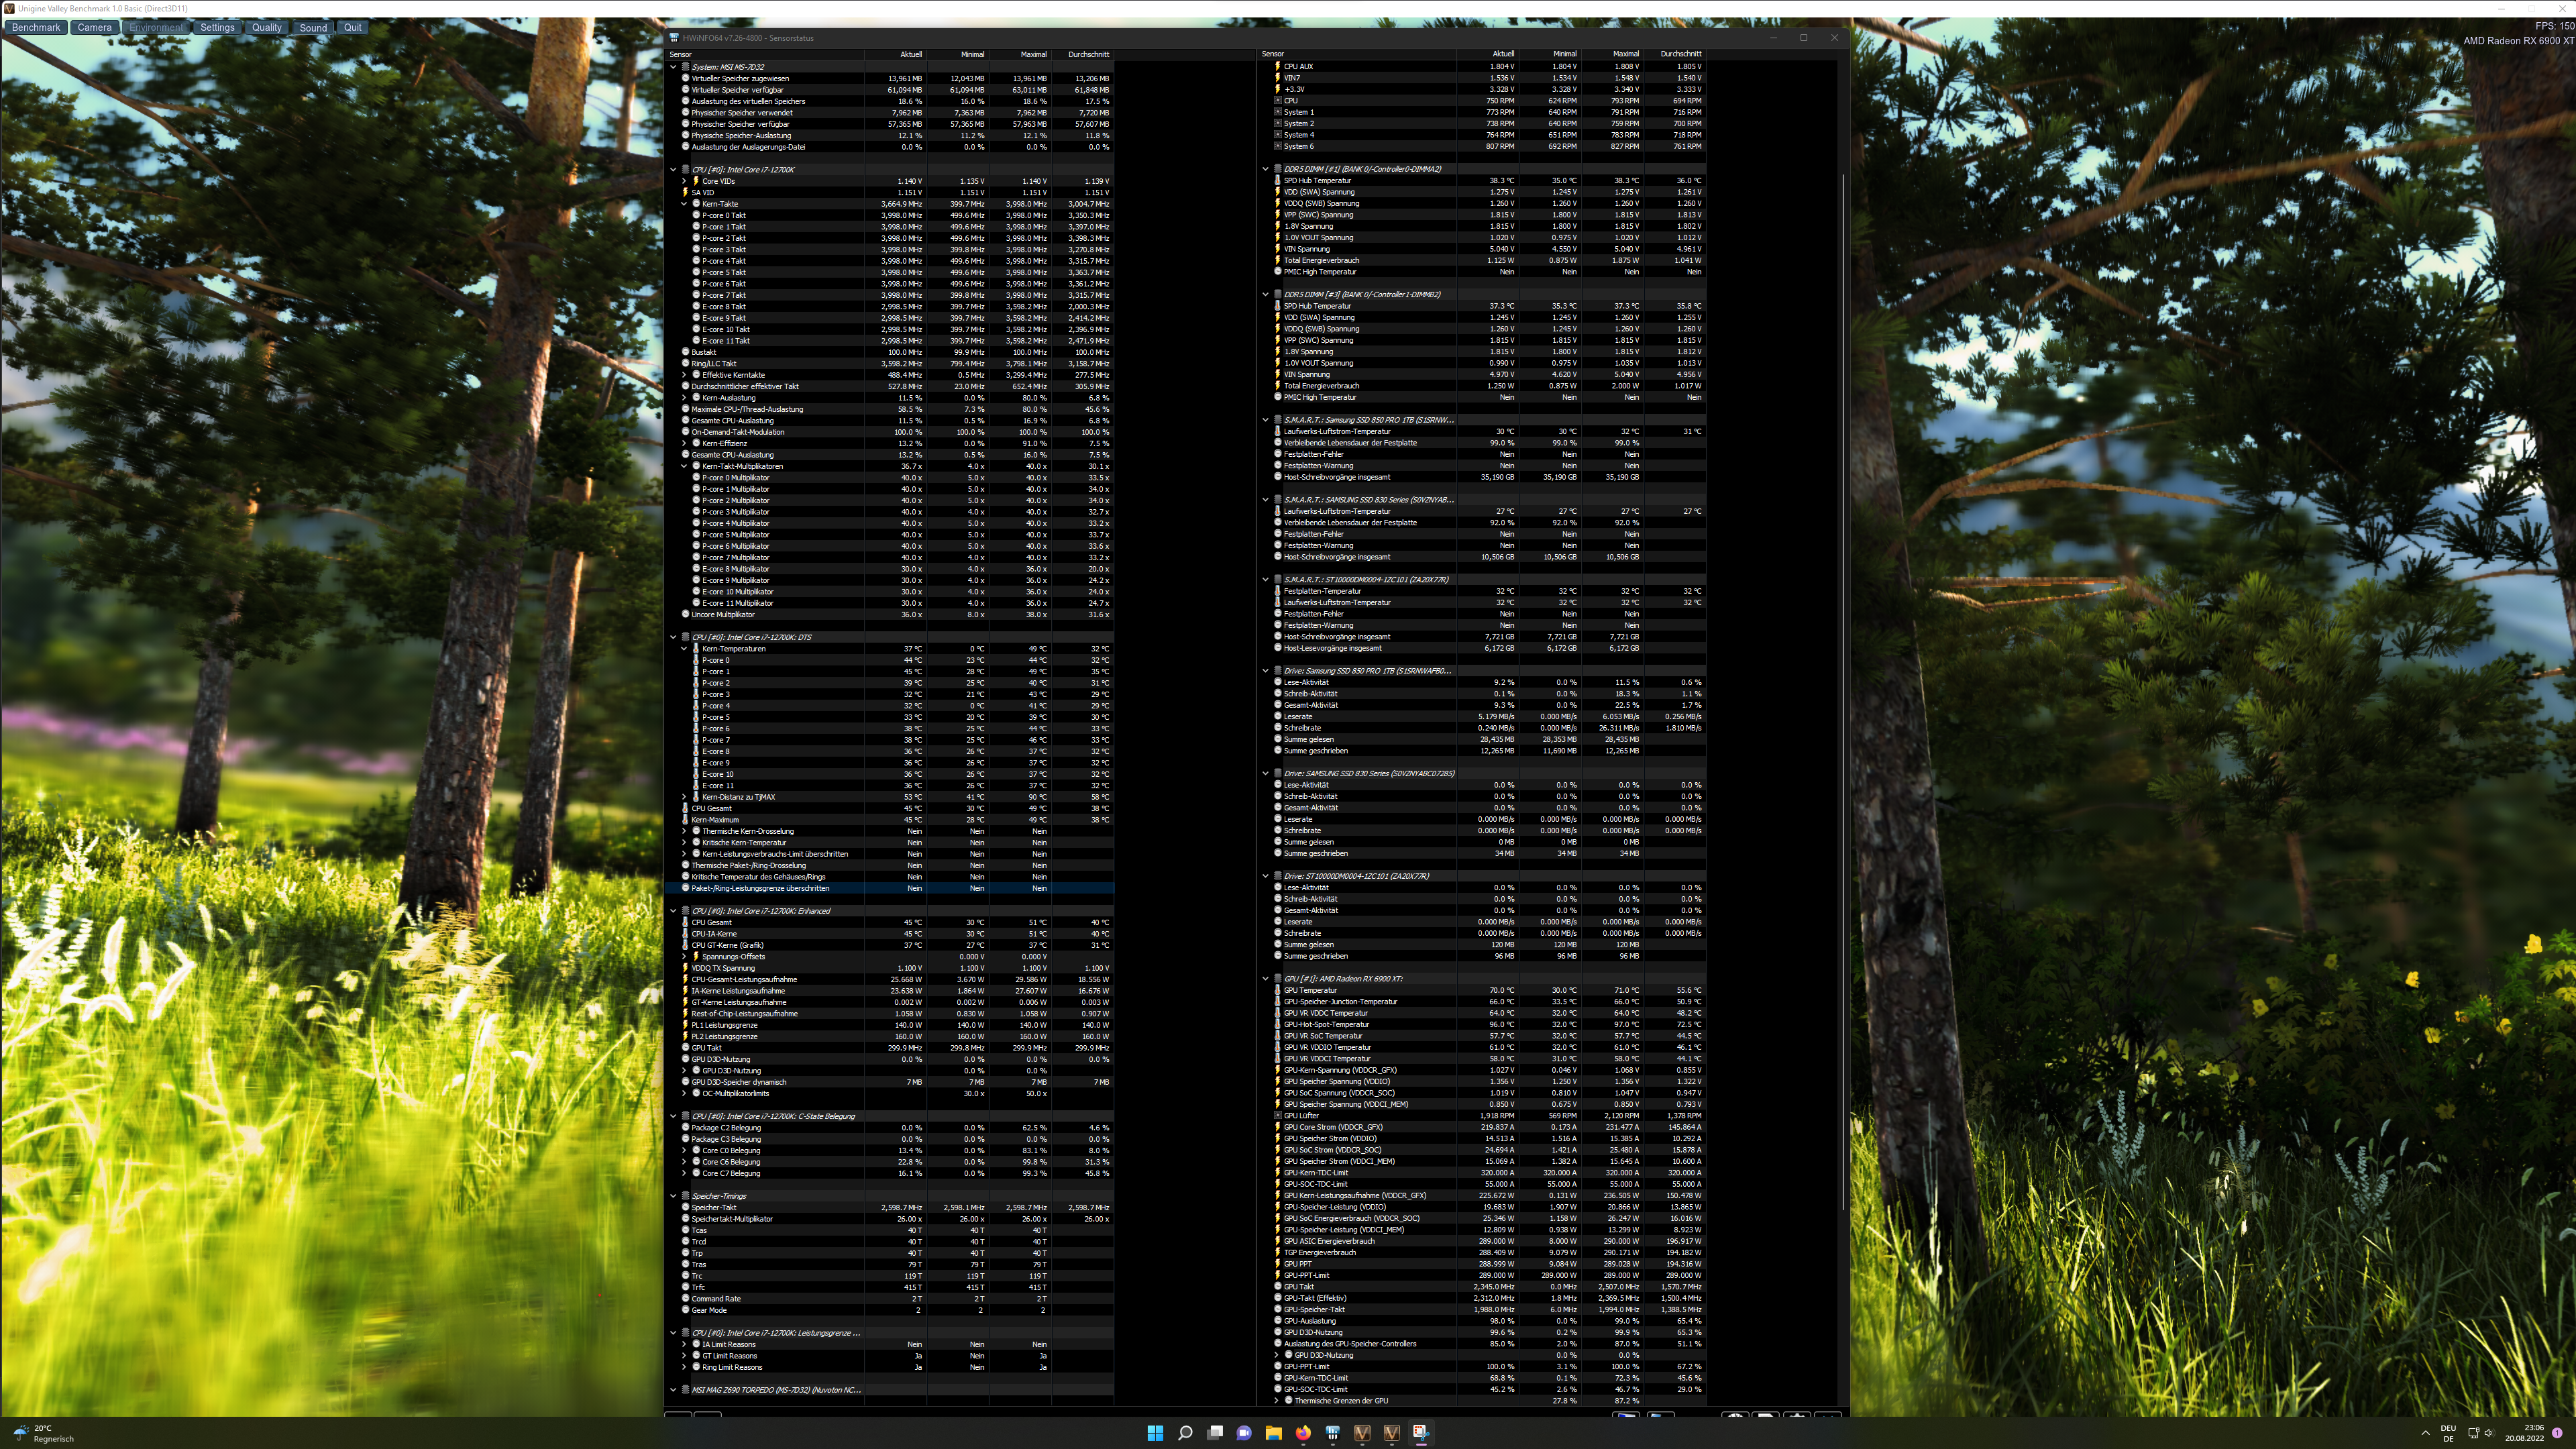Open the Quality settings button
This screenshot has height=1449, width=2576.
tap(266, 27)
